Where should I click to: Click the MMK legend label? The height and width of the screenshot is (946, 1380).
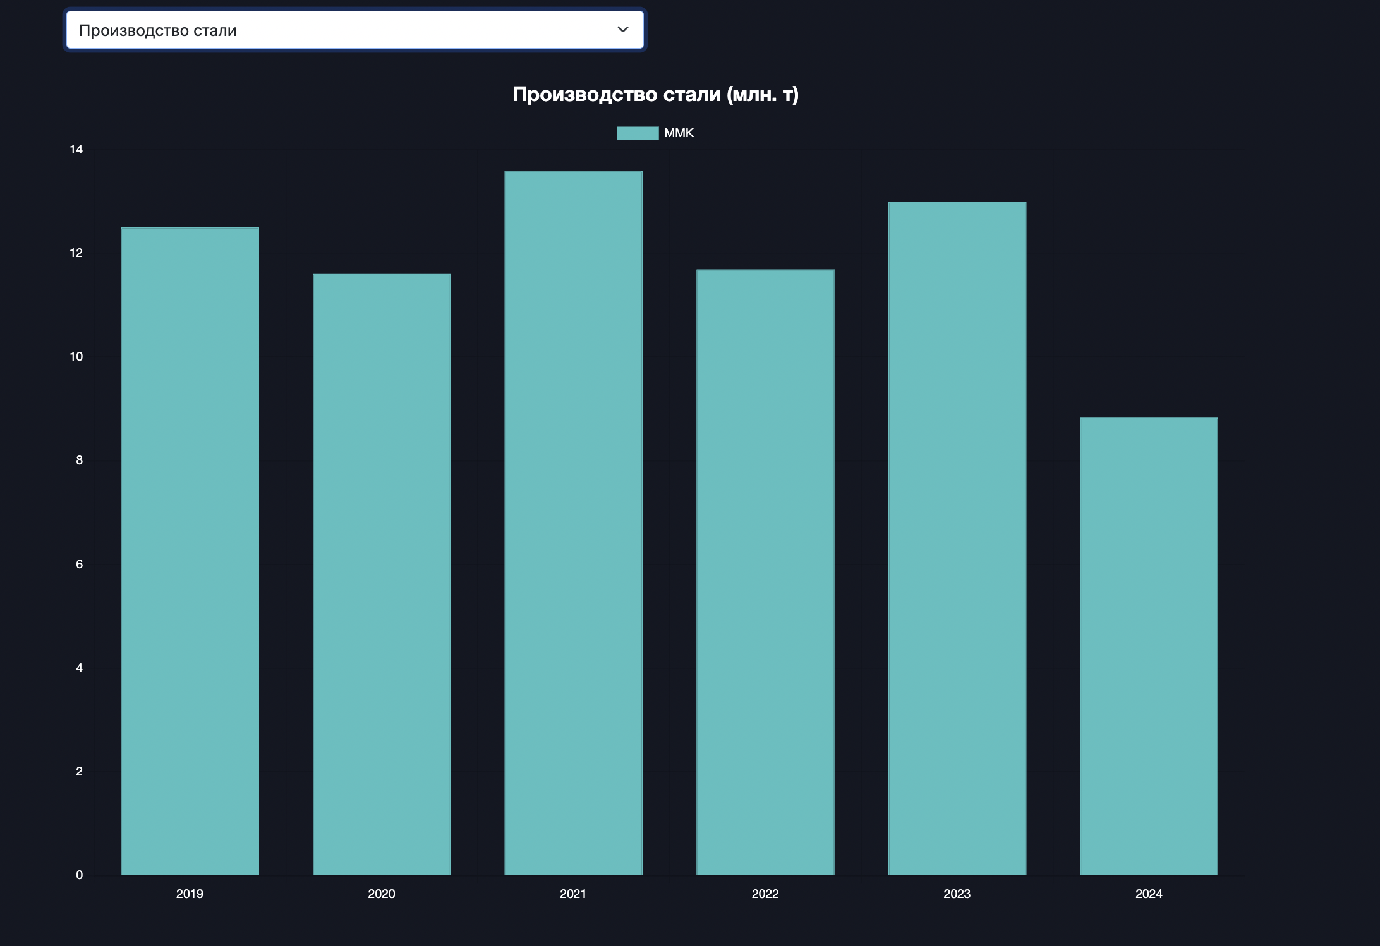click(679, 133)
